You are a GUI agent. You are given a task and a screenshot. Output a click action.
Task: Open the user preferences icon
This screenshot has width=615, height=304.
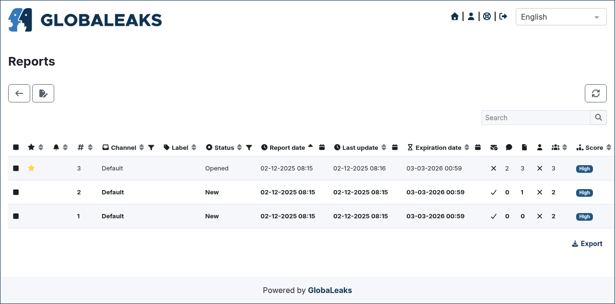pyautogui.click(x=471, y=17)
